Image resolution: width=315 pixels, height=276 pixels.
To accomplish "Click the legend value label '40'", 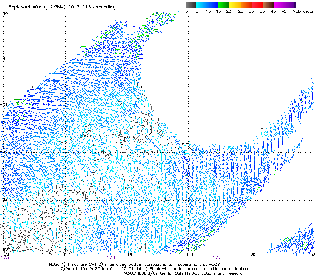I will tap(273, 11).
